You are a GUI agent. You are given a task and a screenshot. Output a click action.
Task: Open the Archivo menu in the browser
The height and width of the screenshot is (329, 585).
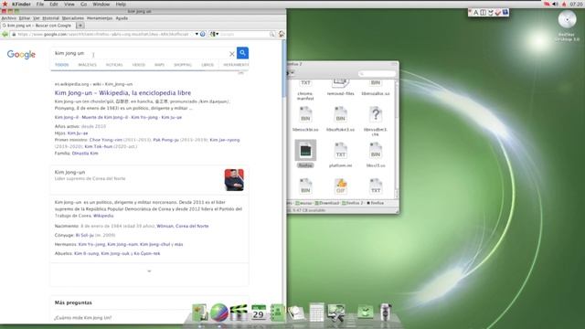8,18
